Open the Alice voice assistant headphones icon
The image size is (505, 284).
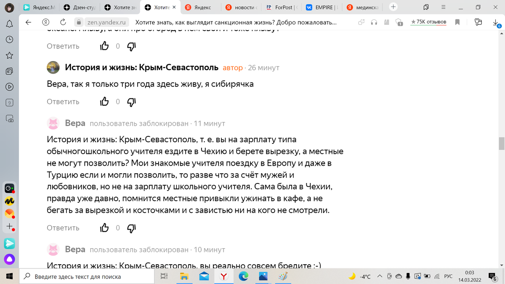[x=374, y=22]
